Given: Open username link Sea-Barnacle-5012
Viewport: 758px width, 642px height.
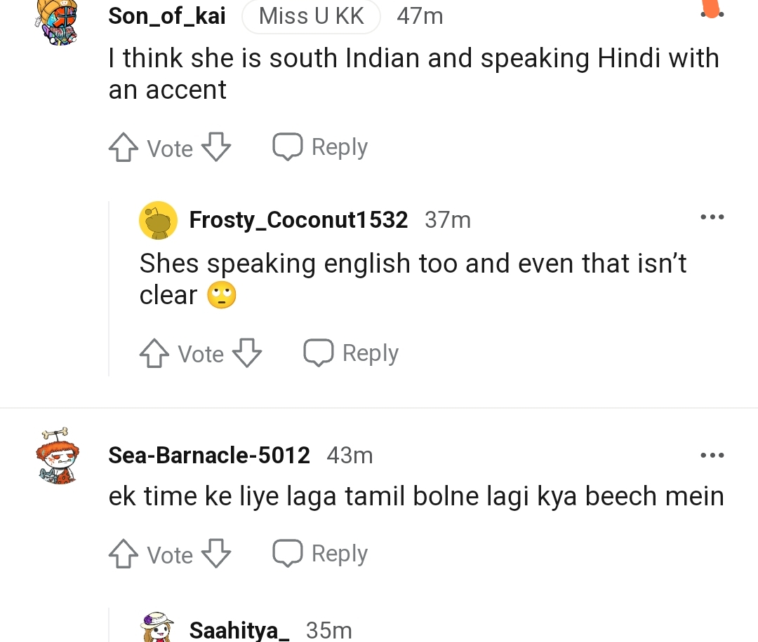Looking at the screenshot, I should tap(209, 456).
